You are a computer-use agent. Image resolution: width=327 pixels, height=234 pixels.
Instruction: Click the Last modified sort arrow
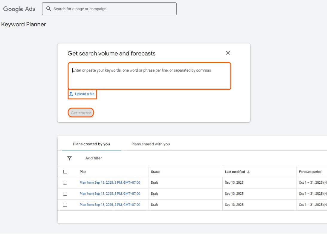(x=248, y=172)
